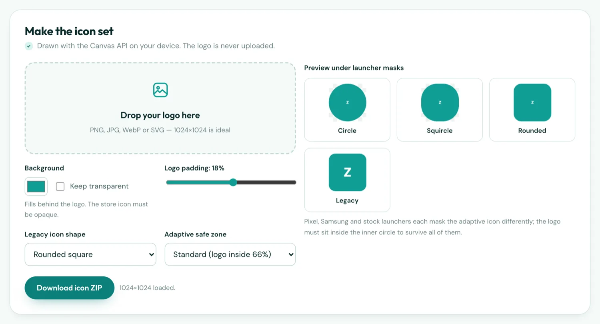Click the 'Drawn with the Canvas API' note
Viewport: 600px width, 324px height.
coord(156,46)
